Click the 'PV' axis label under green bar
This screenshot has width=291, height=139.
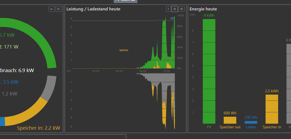(x=209, y=127)
